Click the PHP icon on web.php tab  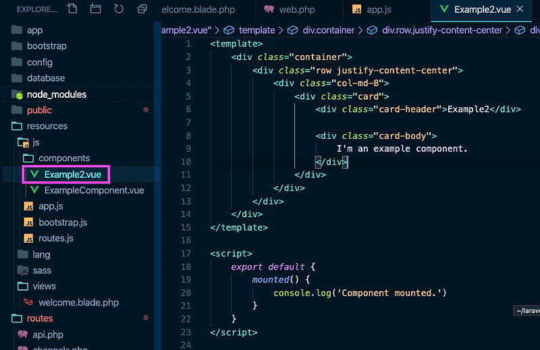[x=269, y=9]
